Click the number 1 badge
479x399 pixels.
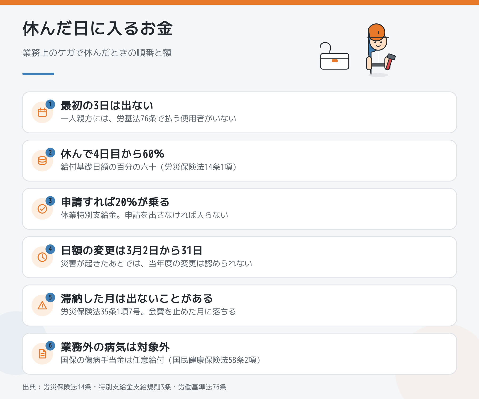click(50, 104)
